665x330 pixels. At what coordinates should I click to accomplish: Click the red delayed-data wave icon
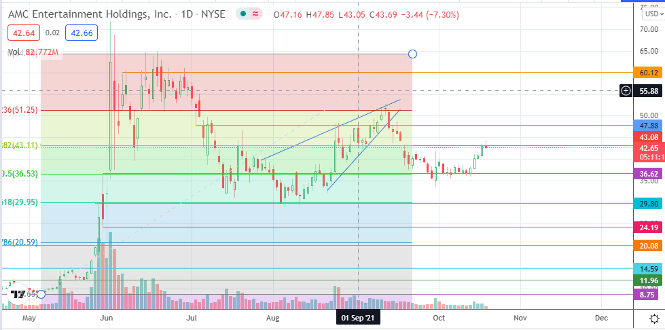pos(255,14)
